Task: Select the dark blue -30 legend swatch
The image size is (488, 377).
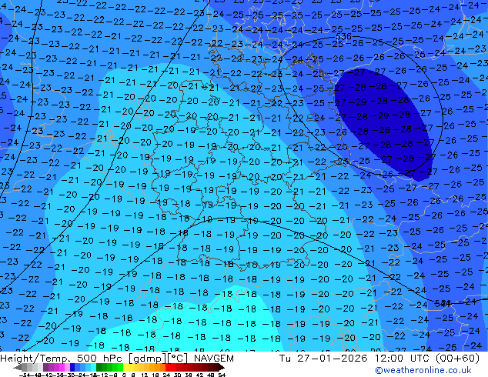Action: [x=72, y=367]
